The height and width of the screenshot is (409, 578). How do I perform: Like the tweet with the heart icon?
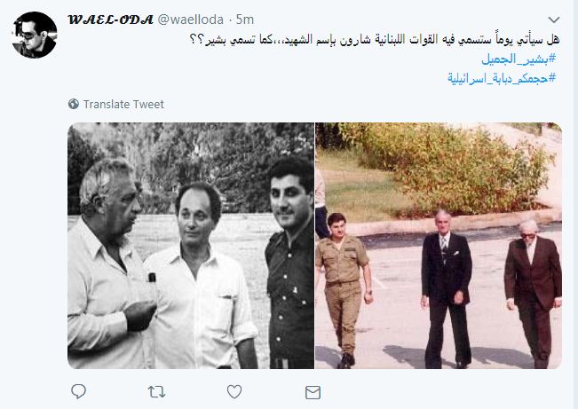pyautogui.click(x=234, y=391)
